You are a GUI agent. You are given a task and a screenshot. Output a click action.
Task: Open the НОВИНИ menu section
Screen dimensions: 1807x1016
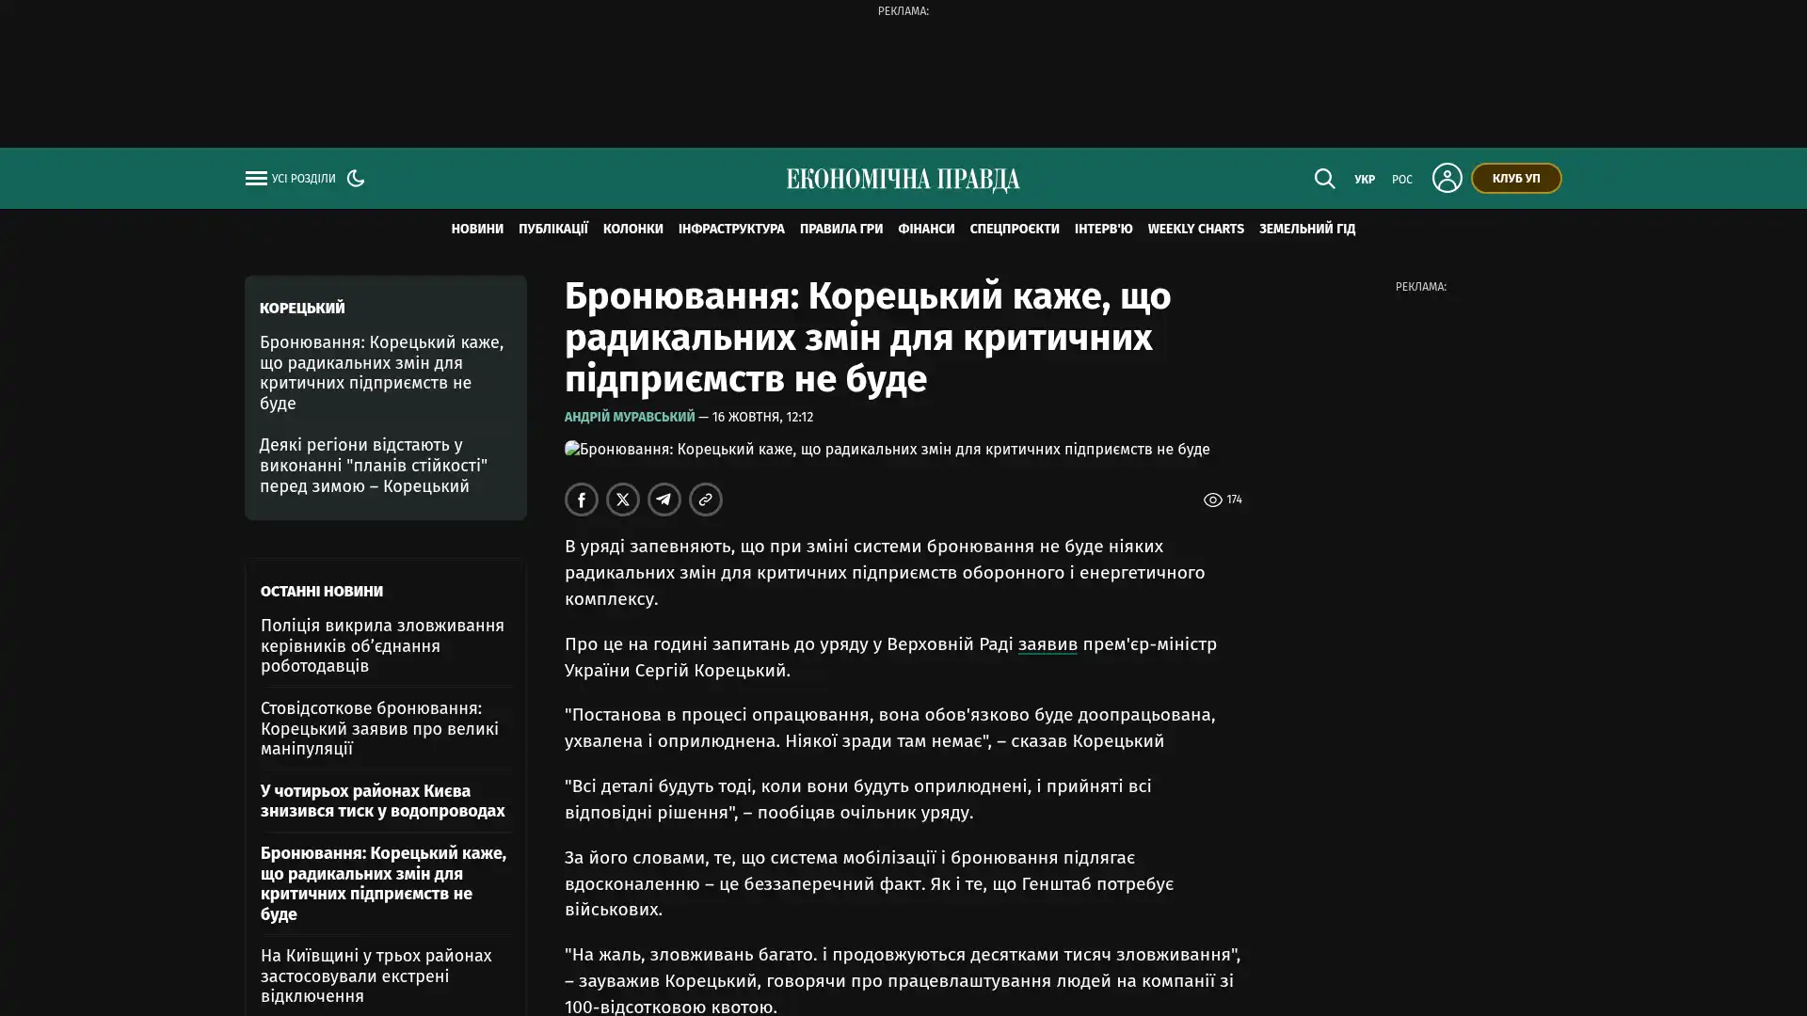[477, 229]
